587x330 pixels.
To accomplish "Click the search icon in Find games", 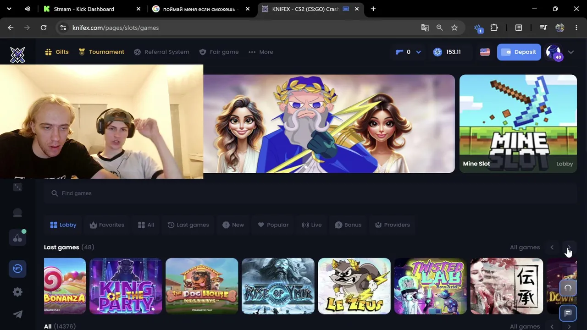I will point(55,193).
